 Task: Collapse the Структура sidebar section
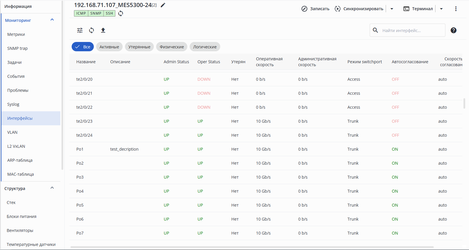pos(52,188)
